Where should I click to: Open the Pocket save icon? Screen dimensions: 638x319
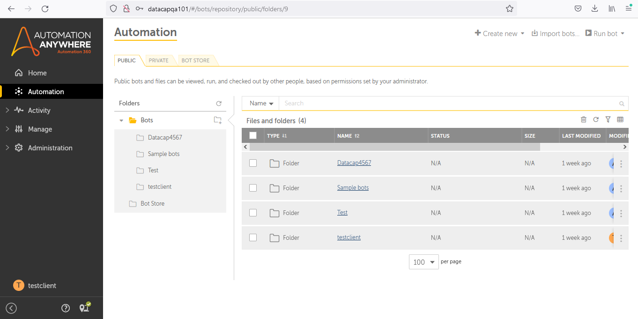point(578,8)
